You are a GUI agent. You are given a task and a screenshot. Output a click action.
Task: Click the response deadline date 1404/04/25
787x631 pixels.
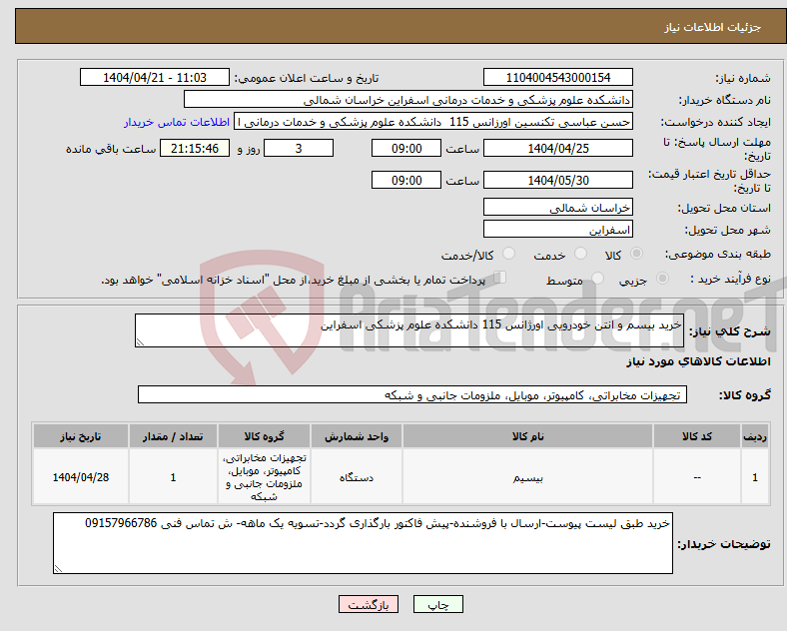557,149
